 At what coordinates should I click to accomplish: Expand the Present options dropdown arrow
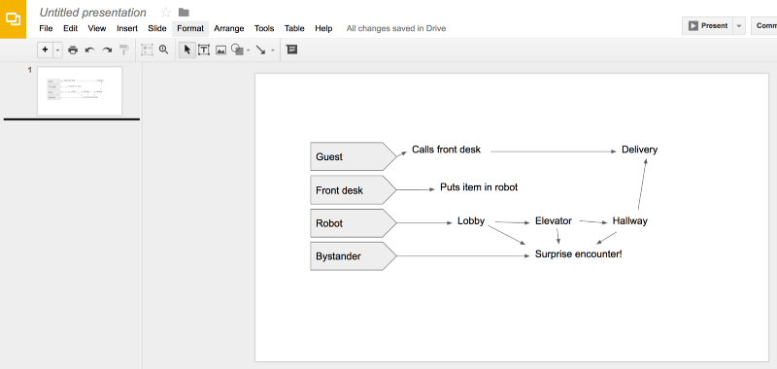point(739,26)
